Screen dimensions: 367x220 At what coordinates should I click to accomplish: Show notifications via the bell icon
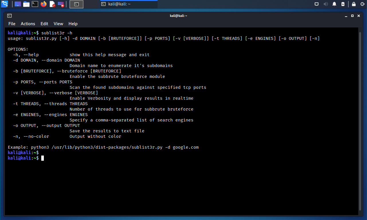[x=334, y=4]
